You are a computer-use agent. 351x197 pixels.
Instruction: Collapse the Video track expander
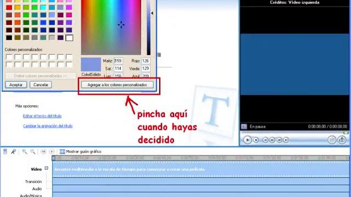[x=46, y=168]
